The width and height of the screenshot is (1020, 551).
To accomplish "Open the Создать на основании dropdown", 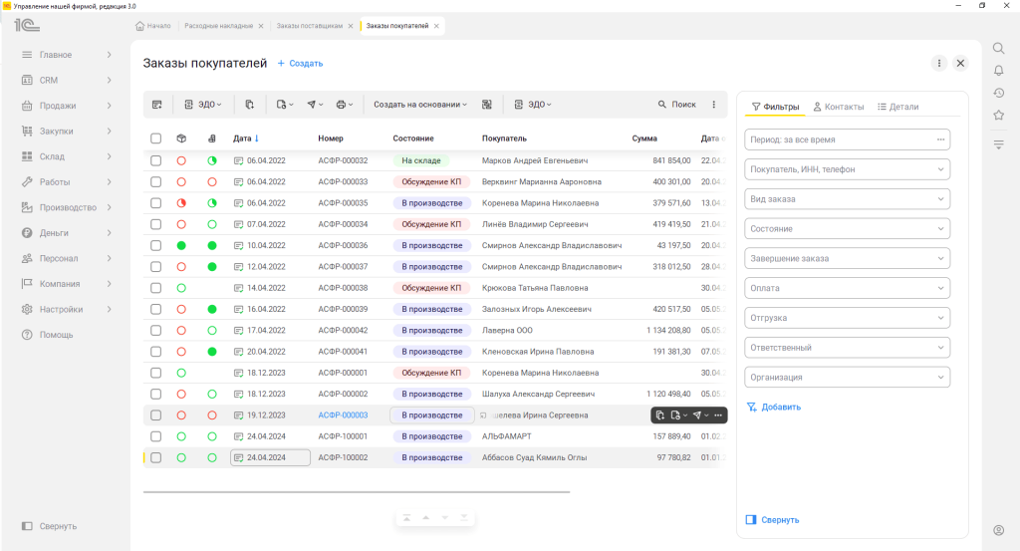I will pyautogui.click(x=420, y=104).
